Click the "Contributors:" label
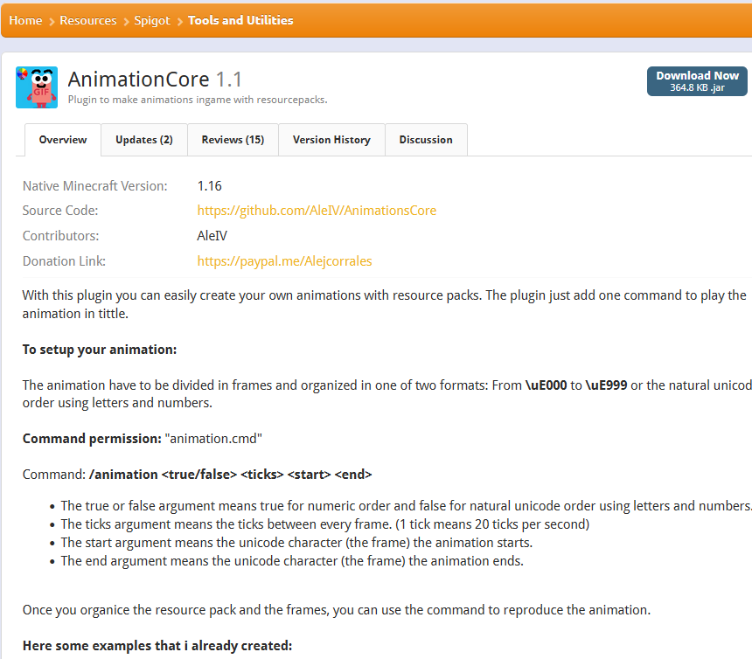Viewport: 752px width, 659px height. click(60, 236)
